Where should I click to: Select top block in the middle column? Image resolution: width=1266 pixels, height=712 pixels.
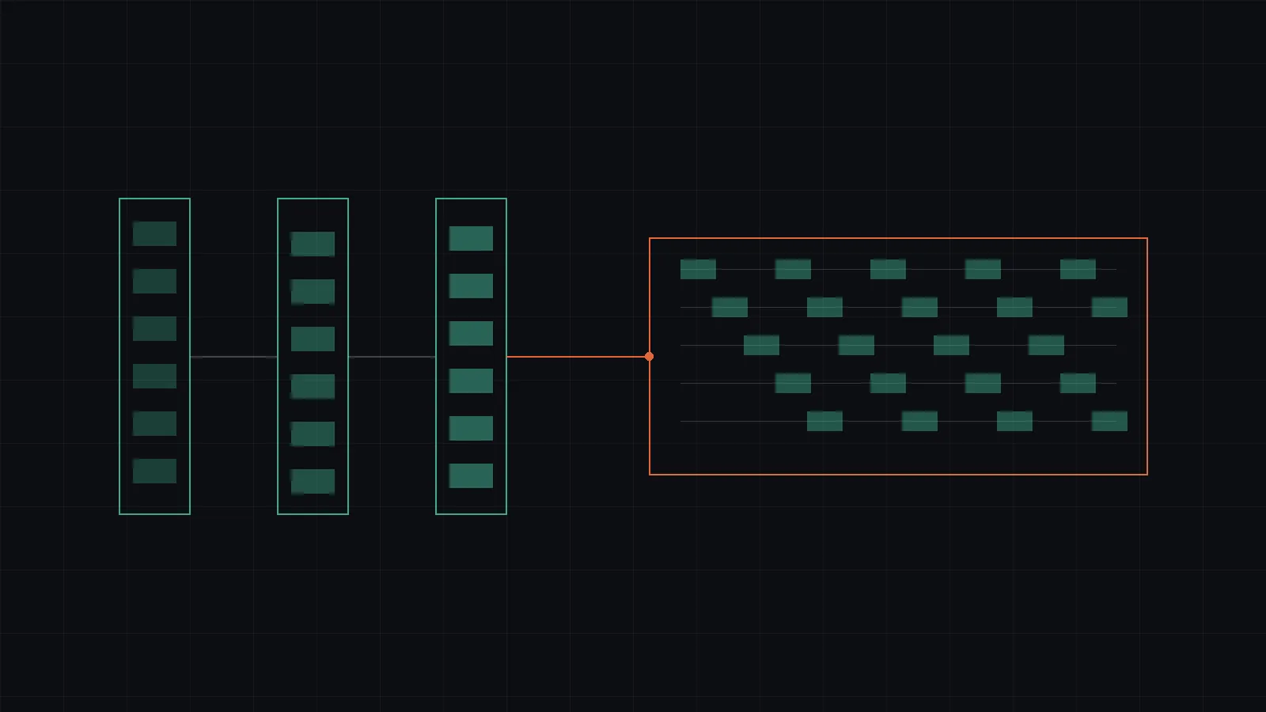(x=313, y=244)
